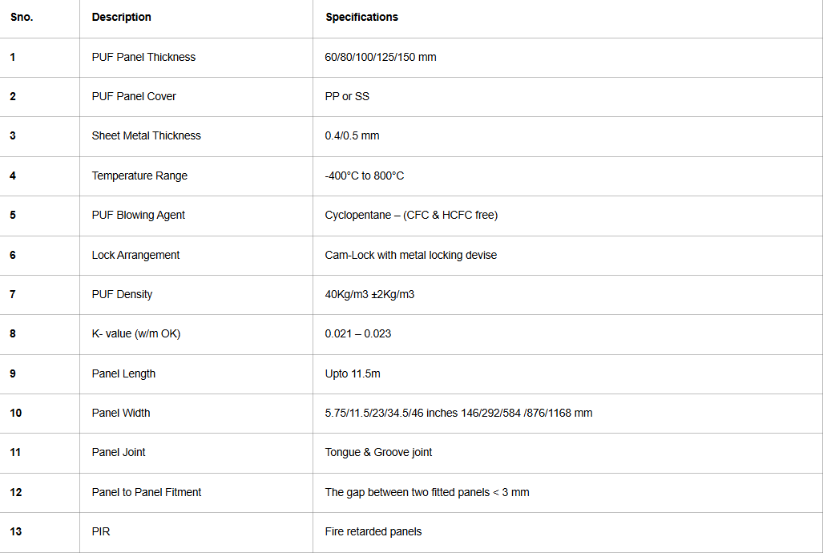Click the 0.4/0.5 mm value
Image resolution: width=823 pixels, height=557 pixels.
(352, 135)
